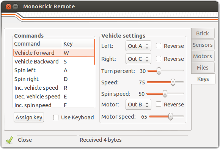Switch to the Brick tab
The height and width of the screenshot is (149, 220).
203,33
